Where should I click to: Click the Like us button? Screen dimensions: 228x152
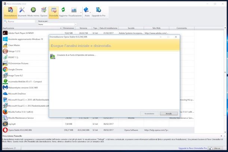(x=215, y=148)
